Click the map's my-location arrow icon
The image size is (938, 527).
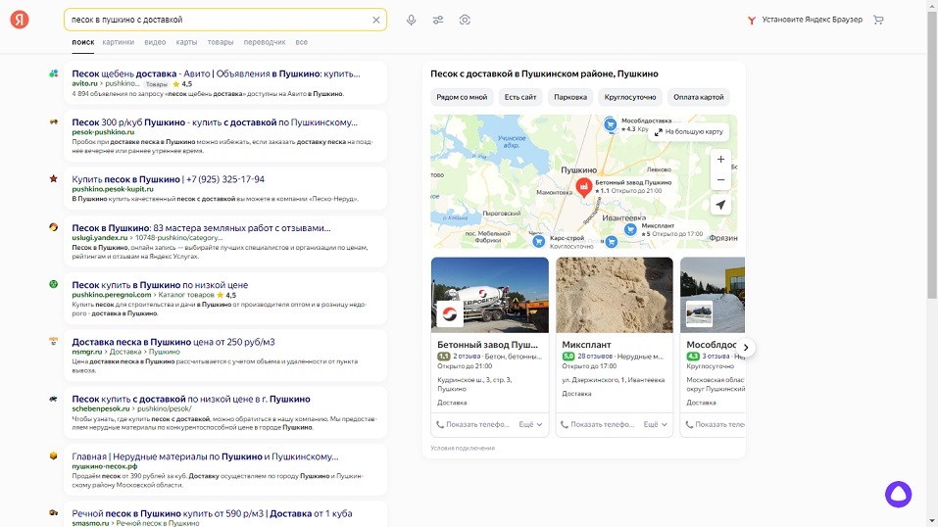(720, 205)
